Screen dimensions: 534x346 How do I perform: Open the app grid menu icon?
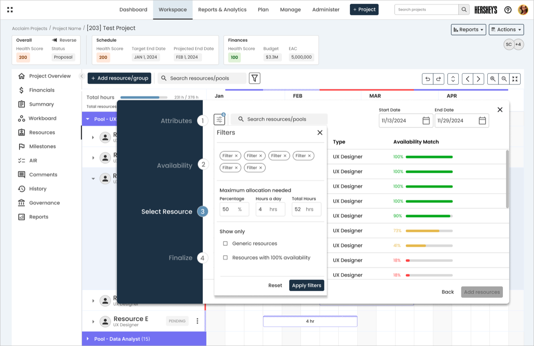click(10, 9)
